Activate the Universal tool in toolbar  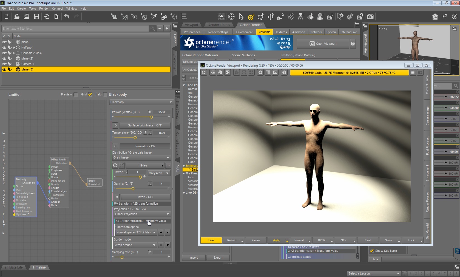251,17
